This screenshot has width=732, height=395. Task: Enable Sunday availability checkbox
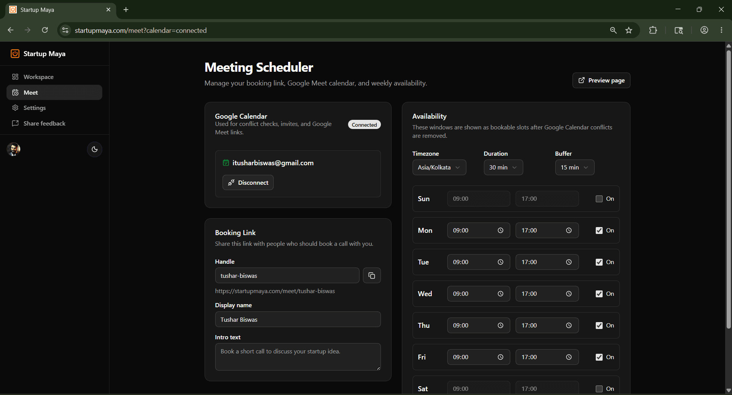[599, 199]
